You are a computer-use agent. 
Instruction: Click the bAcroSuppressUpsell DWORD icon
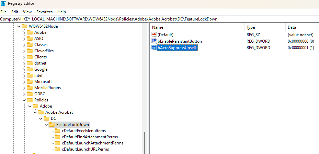tap(154, 48)
